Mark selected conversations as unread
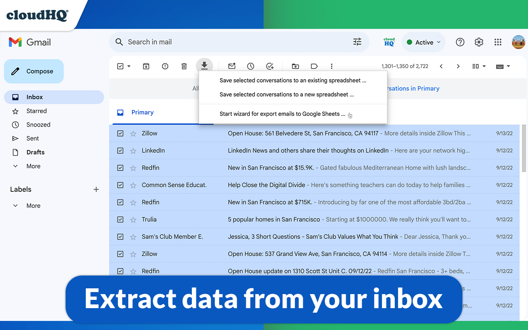 coord(231,66)
